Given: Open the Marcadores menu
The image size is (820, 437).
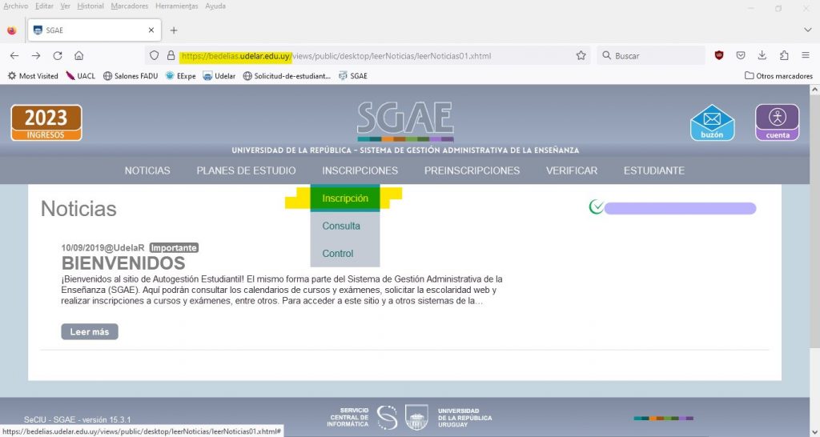Looking at the screenshot, I should click(x=130, y=6).
